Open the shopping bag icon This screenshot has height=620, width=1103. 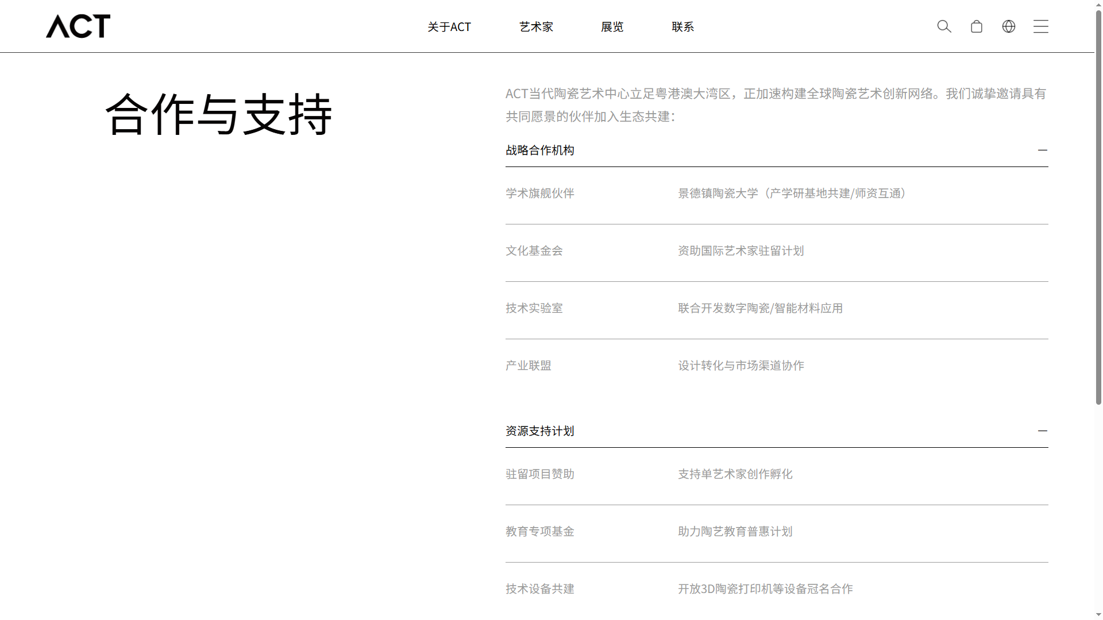point(977,26)
